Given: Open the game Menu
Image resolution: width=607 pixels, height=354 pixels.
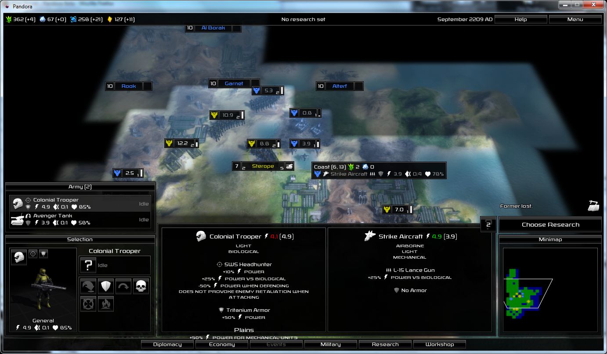Looking at the screenshot, I should point(575,19).
